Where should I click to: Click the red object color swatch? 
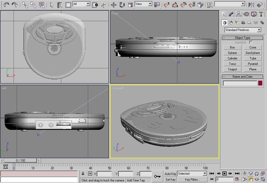click(x=260, y=83)
